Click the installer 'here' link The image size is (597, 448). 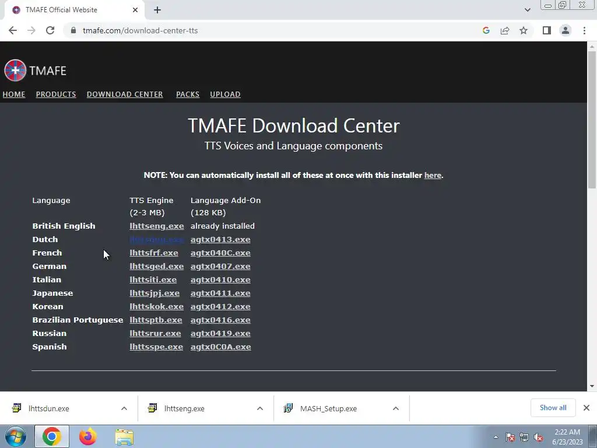433,175
